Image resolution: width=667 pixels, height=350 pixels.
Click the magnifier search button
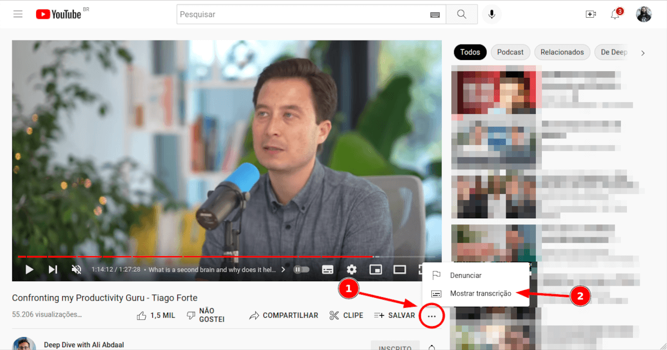[462, 14]
